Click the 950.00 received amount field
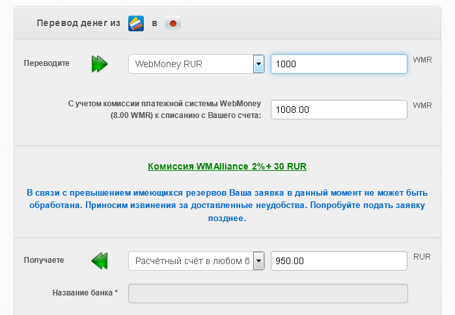Image resolution: width=455 pixels, height=315 pixels. pos(339,261)
